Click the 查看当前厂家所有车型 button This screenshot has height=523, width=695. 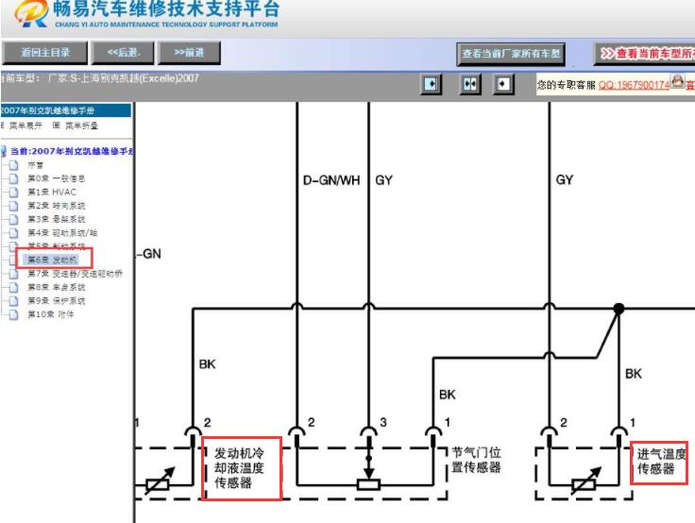tap(511, 54)
